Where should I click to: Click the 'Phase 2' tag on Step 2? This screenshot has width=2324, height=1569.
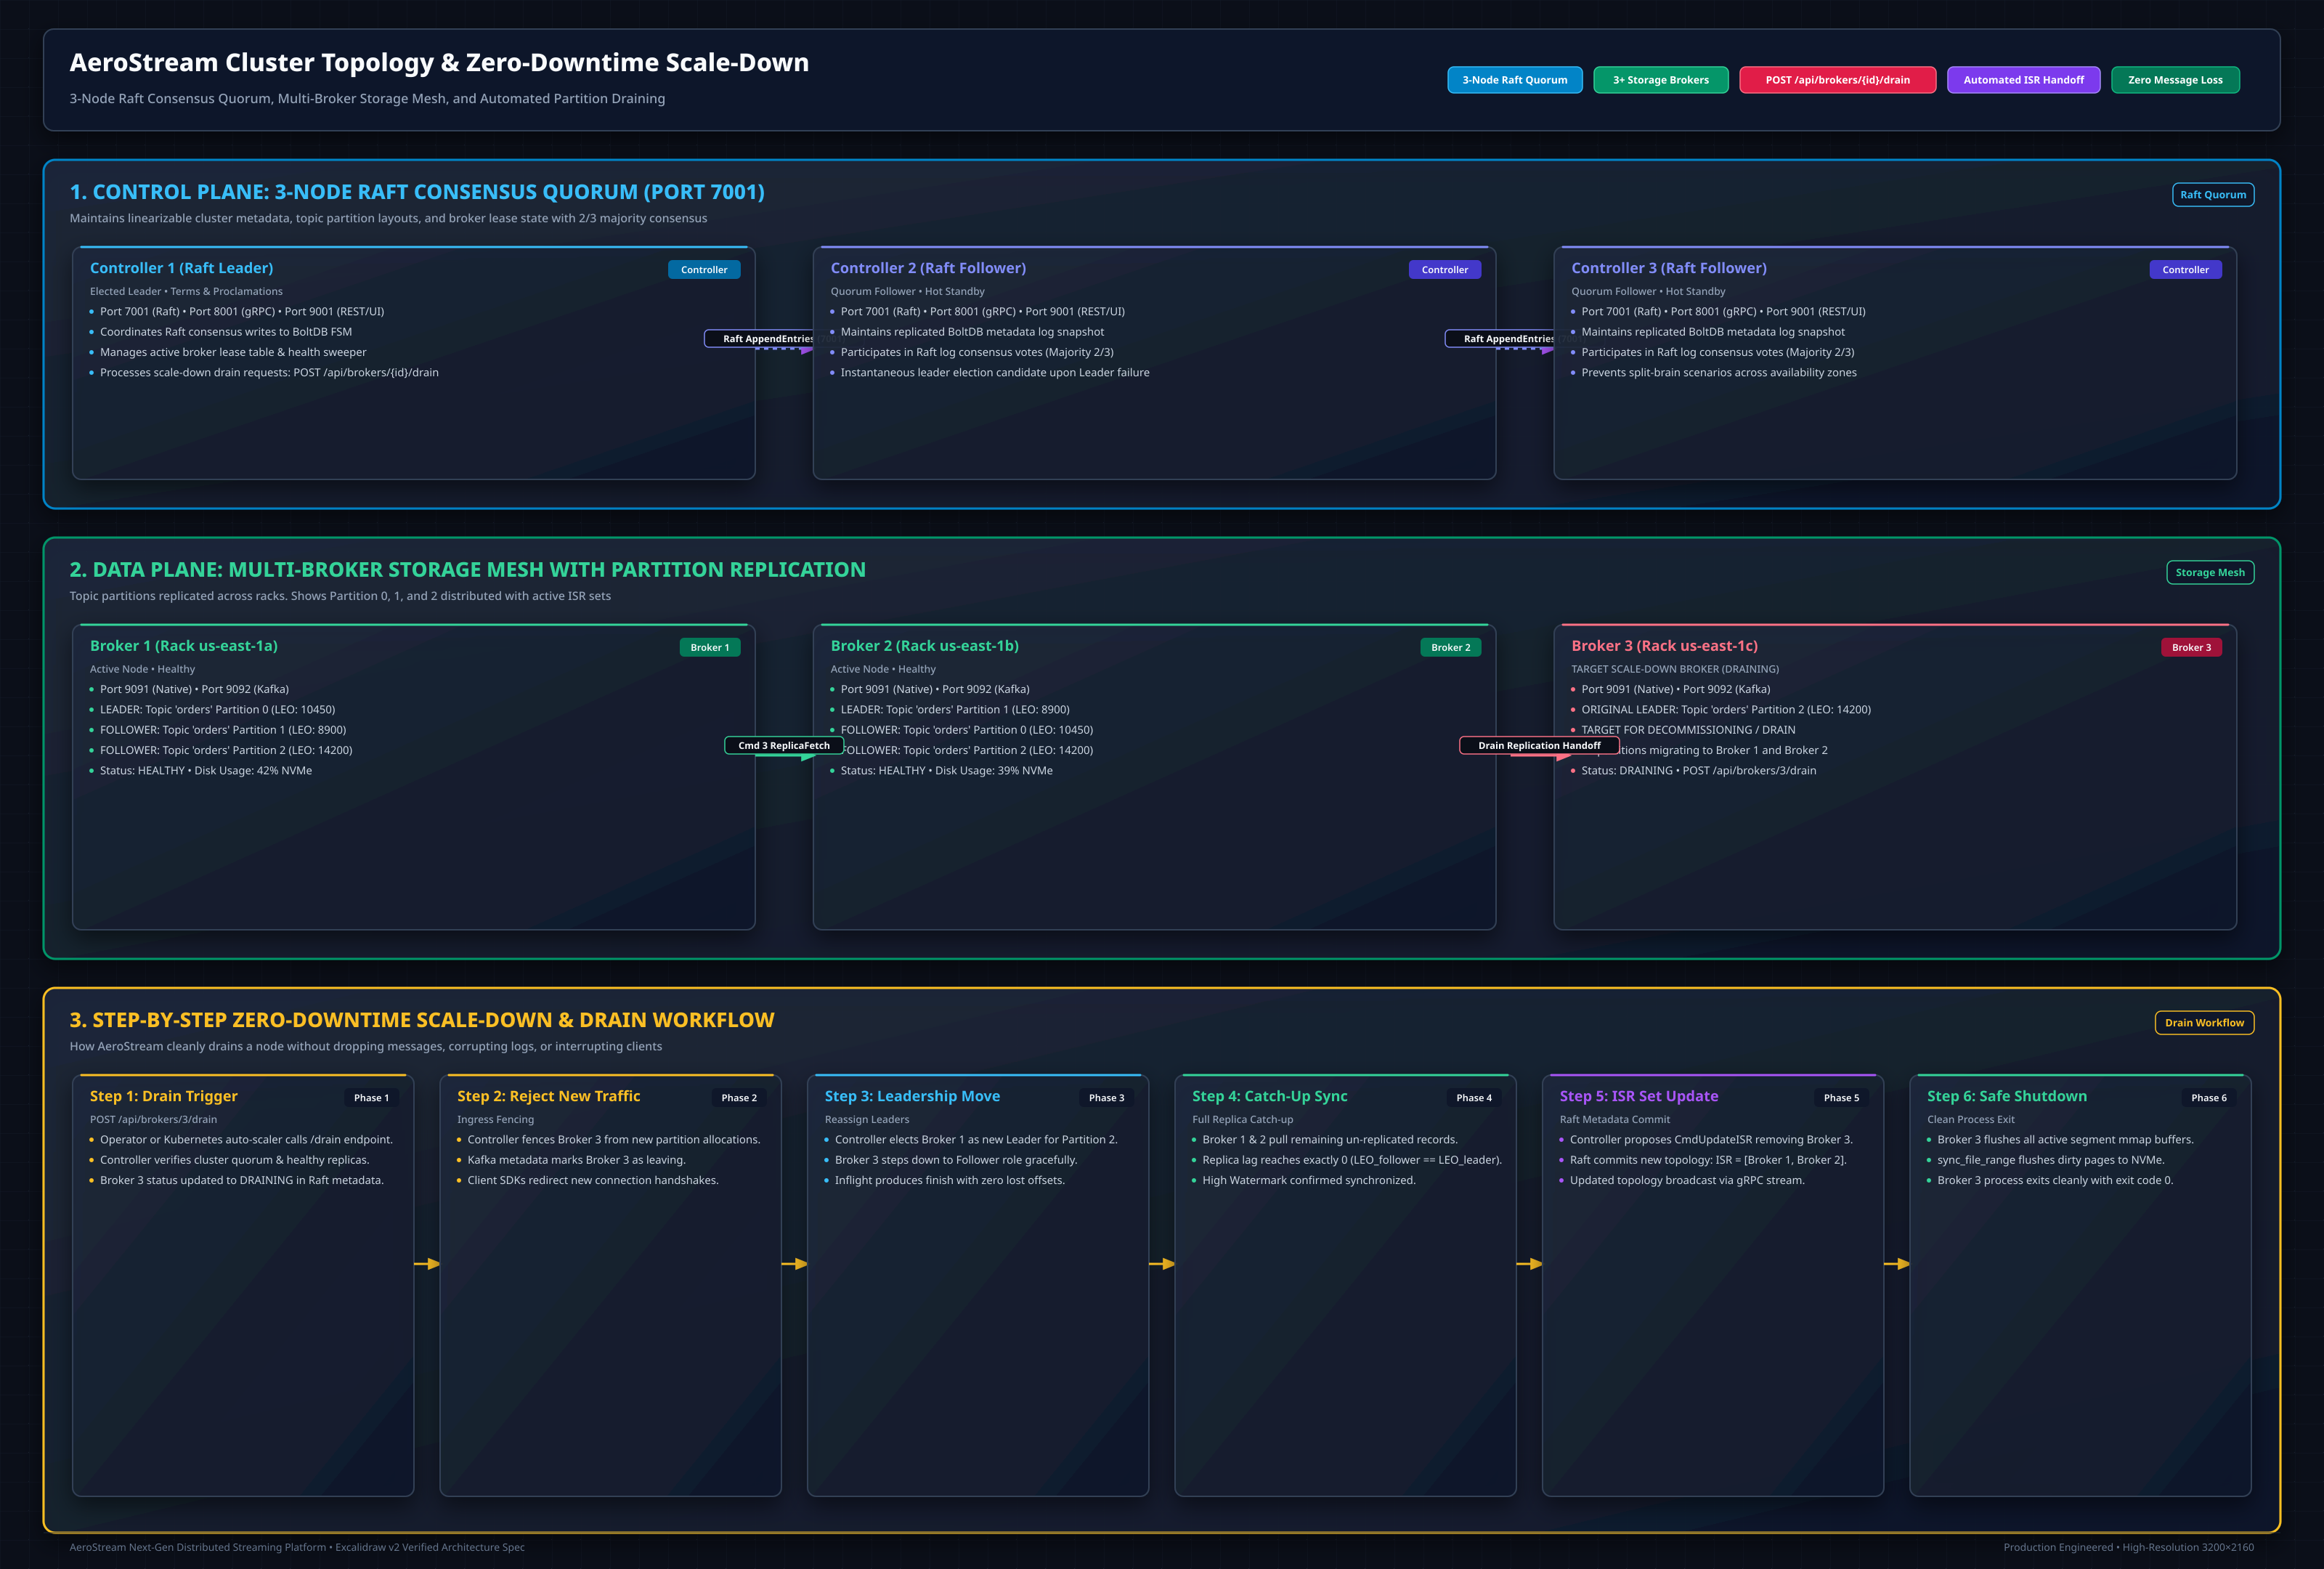coord(739,1097)
